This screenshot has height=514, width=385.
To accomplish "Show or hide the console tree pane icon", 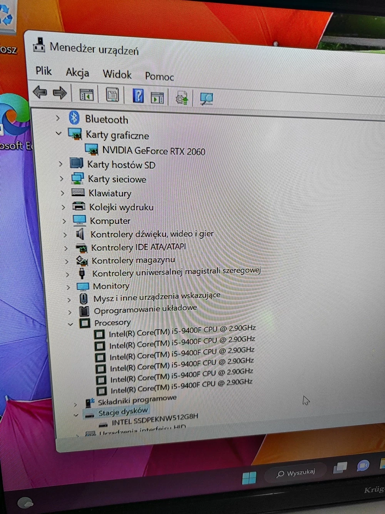I will (86, 94).
